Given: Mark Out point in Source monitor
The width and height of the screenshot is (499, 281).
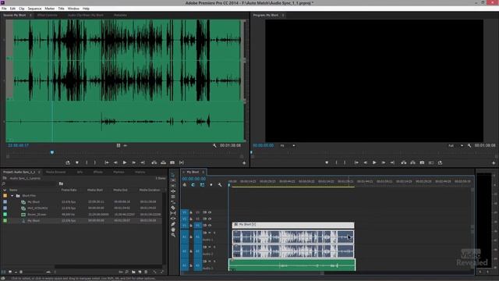Looking at the screenshot, I should click(95, 162).
